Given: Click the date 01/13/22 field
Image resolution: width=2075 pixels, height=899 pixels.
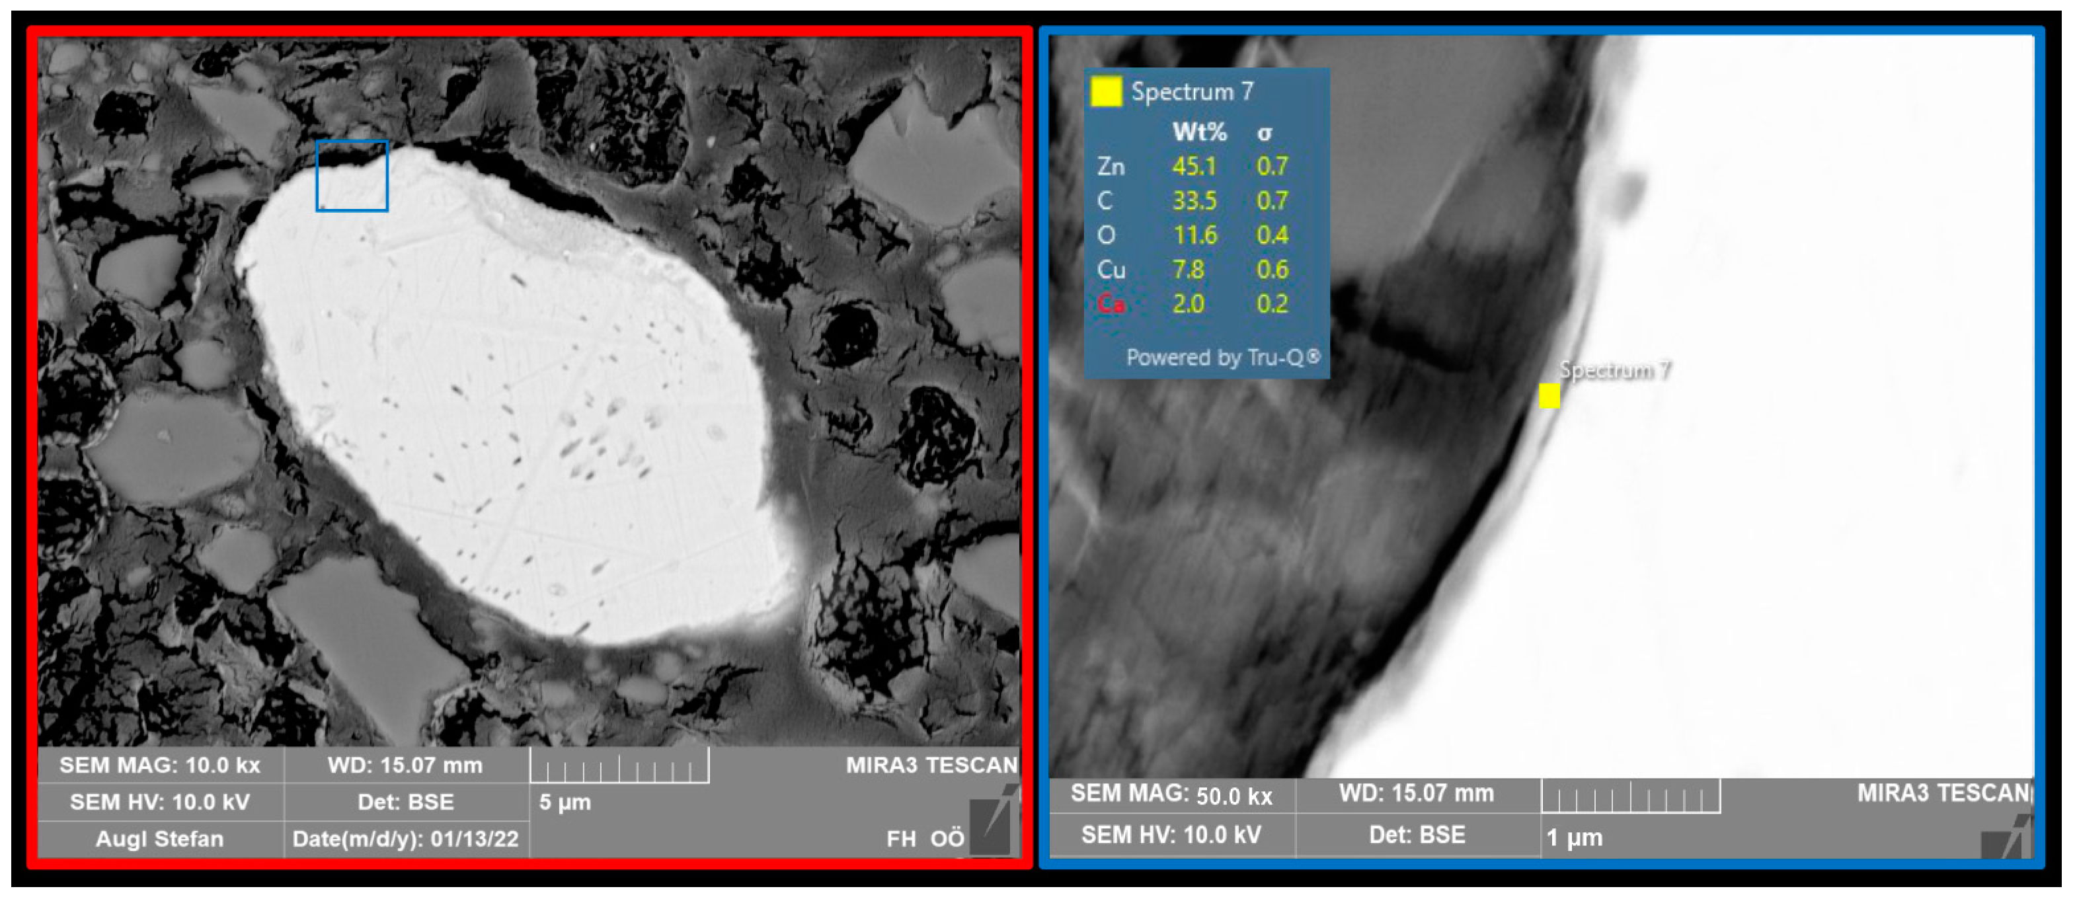Looking at the screenshot, I should click(x=405, y=839).
